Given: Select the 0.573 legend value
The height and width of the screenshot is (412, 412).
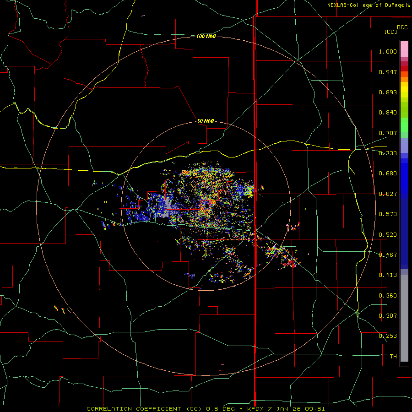Looking at the screenshot, I should (388, 214).
